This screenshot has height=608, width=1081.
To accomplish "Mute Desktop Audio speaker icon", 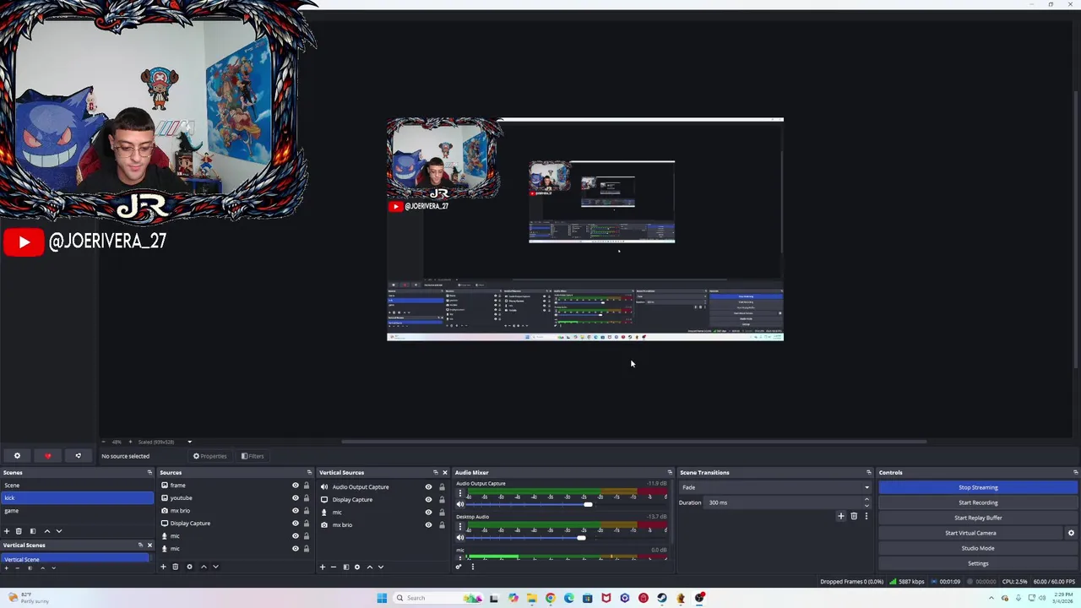I will (x=460, y=537).
